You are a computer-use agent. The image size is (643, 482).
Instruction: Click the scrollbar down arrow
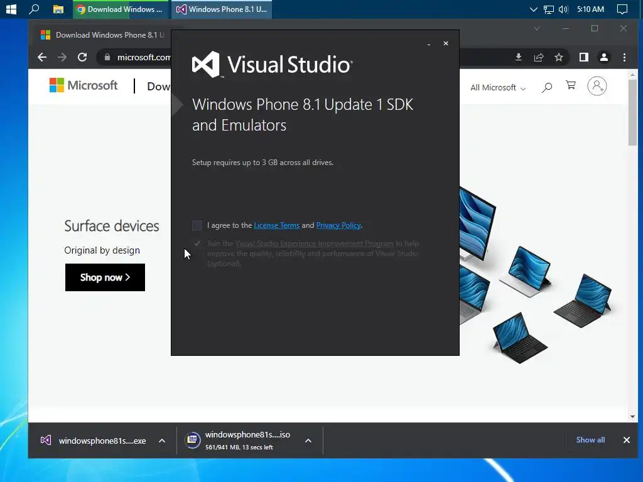click(632, 417)
